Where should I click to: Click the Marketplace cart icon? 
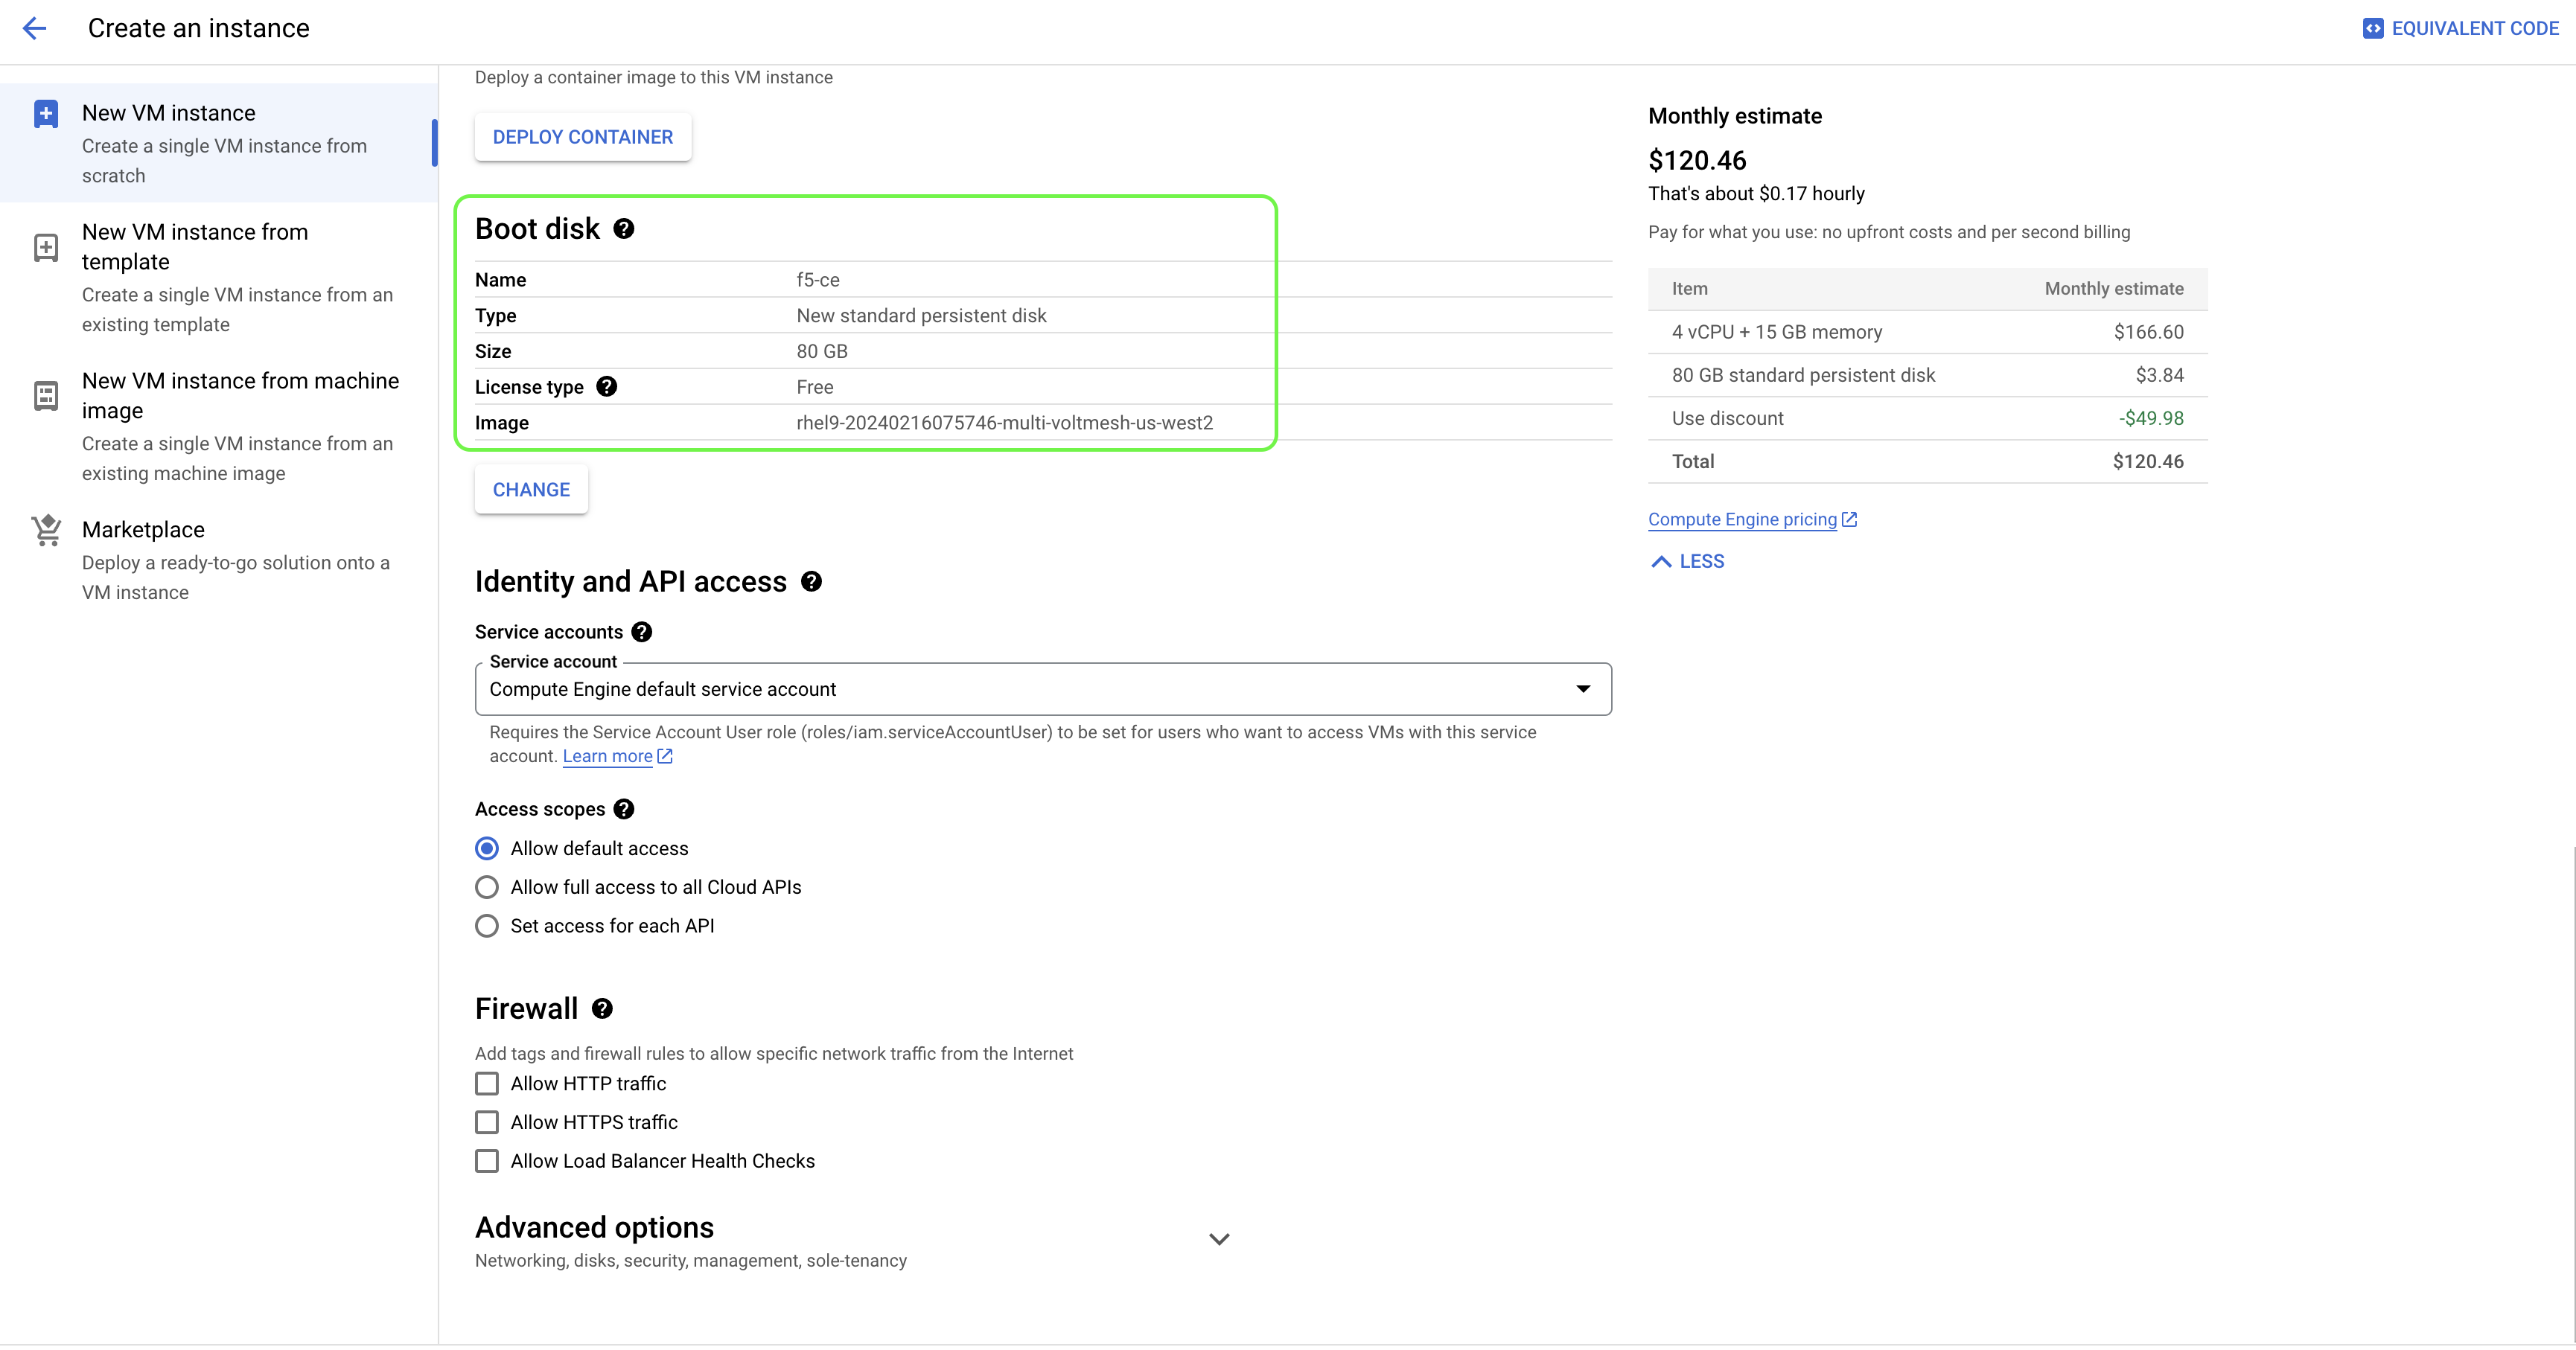click(x=46, y=531)
